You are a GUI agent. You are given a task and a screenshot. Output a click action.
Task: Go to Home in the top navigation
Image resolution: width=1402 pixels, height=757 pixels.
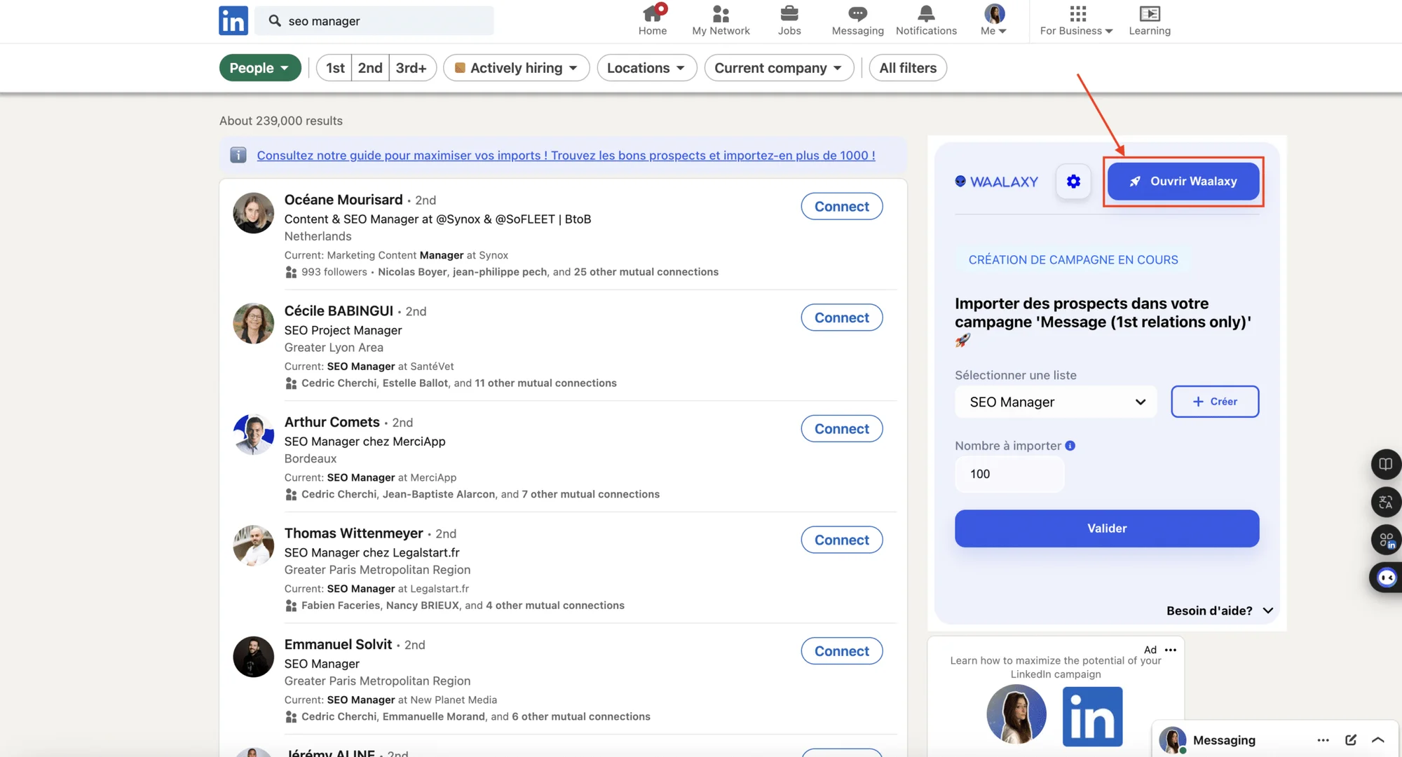[x=653, y=20]
